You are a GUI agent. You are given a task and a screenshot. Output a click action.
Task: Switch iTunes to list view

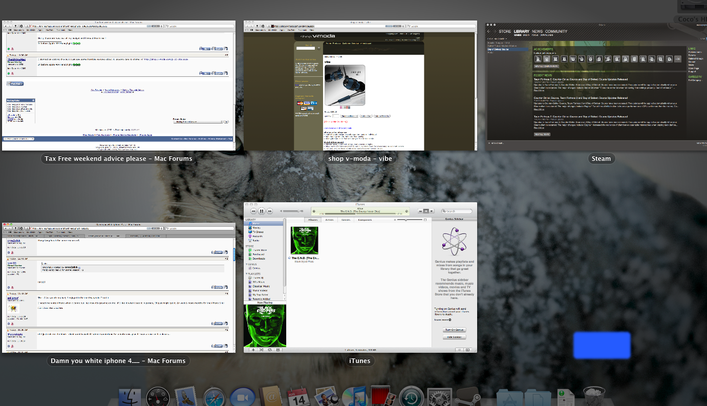pyautogui.click(x=420, y=211)
